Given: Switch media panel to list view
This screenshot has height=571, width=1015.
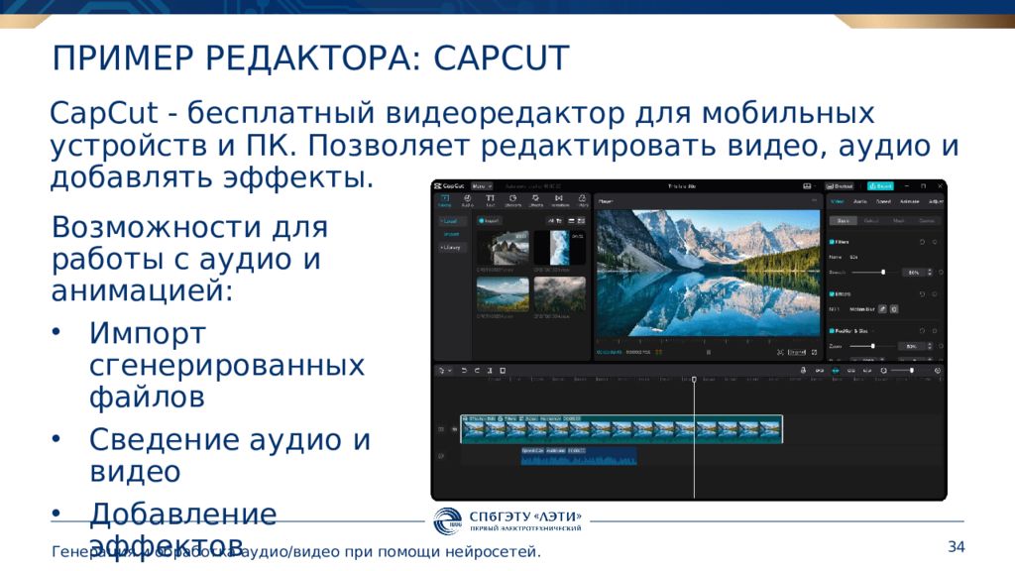Looking at the screenshot, I should coord(572,221).
